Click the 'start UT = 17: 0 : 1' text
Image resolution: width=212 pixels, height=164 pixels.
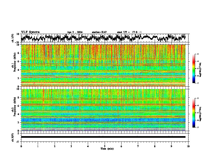(x=129, y=32)
